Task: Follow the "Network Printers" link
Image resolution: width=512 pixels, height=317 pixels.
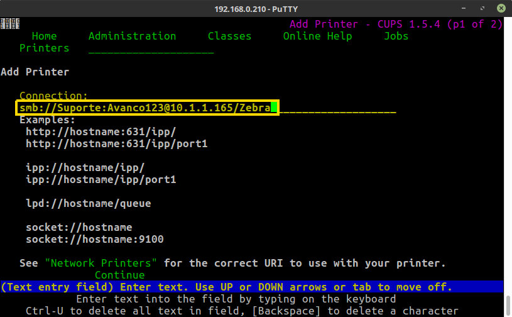Action: [101, 262]
